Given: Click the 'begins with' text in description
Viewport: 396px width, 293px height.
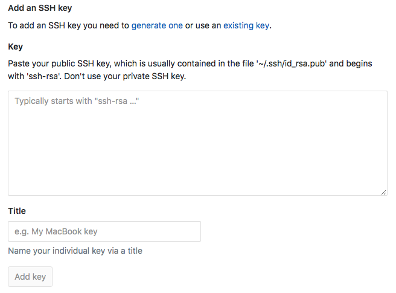Looking at the screenshot, I should 355,63.
